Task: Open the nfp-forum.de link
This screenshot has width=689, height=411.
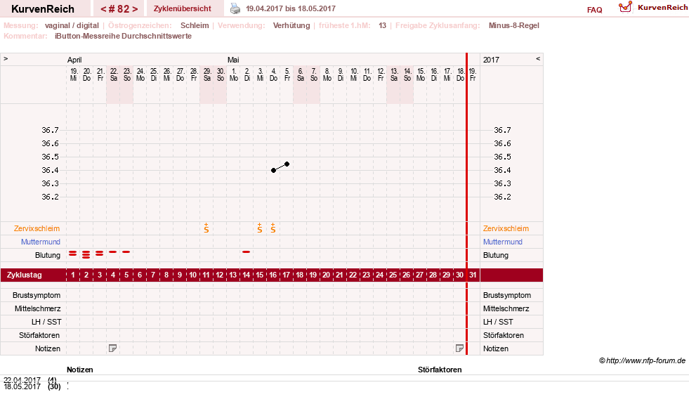Action: coord(645,360)
